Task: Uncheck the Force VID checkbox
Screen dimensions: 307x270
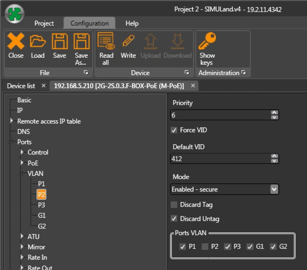Action: pyautogui.click(x=174, y=130)
